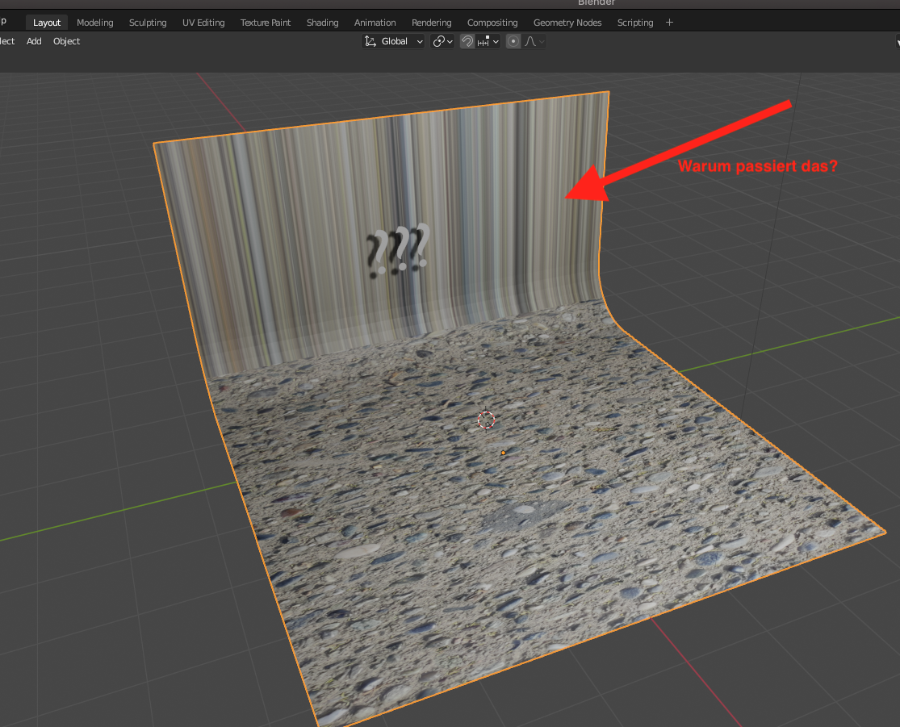Switch to the Modeling workspace tab
The width and height of the screenshot is (900, 727).
95,23
